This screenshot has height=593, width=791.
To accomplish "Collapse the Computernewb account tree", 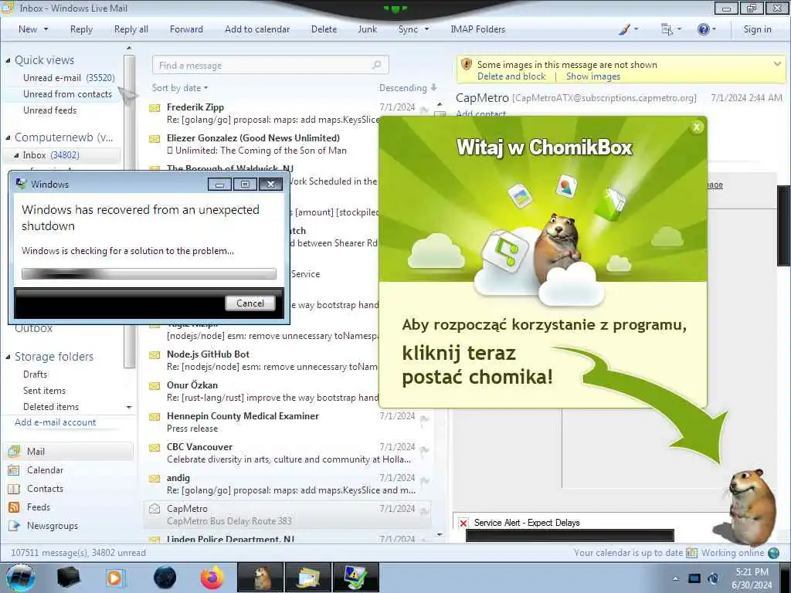I will click(8, 137).
